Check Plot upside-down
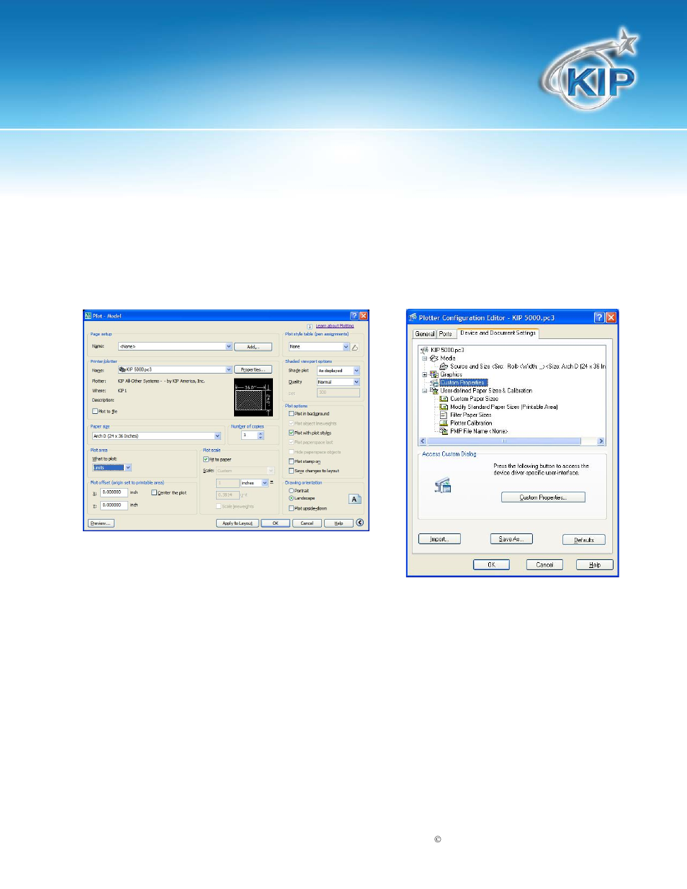This screenshot has height=889, width=687. (291, 508)
